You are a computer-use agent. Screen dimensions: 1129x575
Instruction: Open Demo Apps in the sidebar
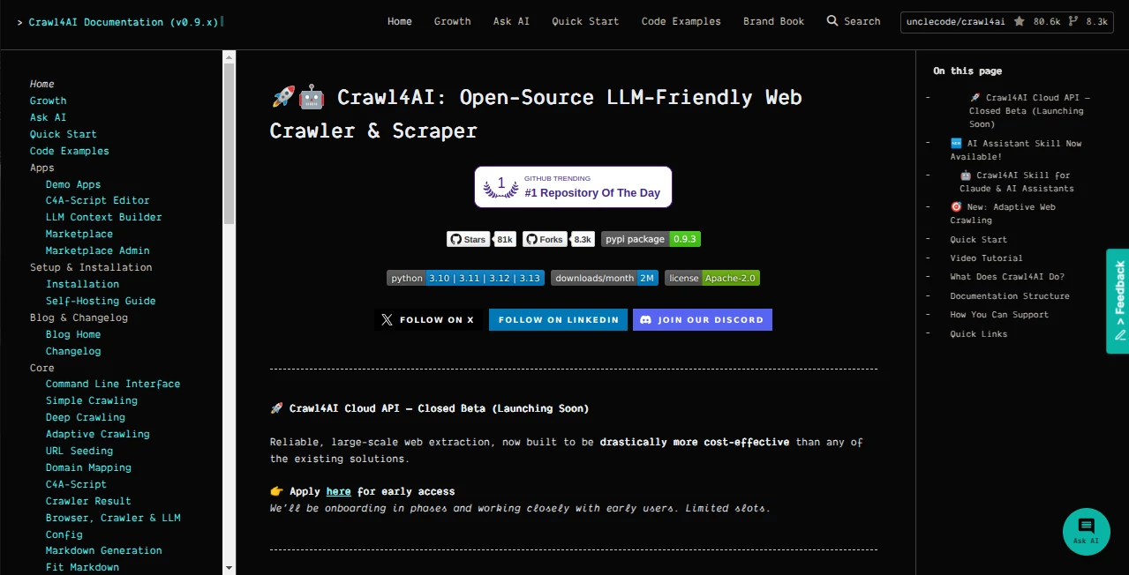pyautogui.click(x=73, y=184)
